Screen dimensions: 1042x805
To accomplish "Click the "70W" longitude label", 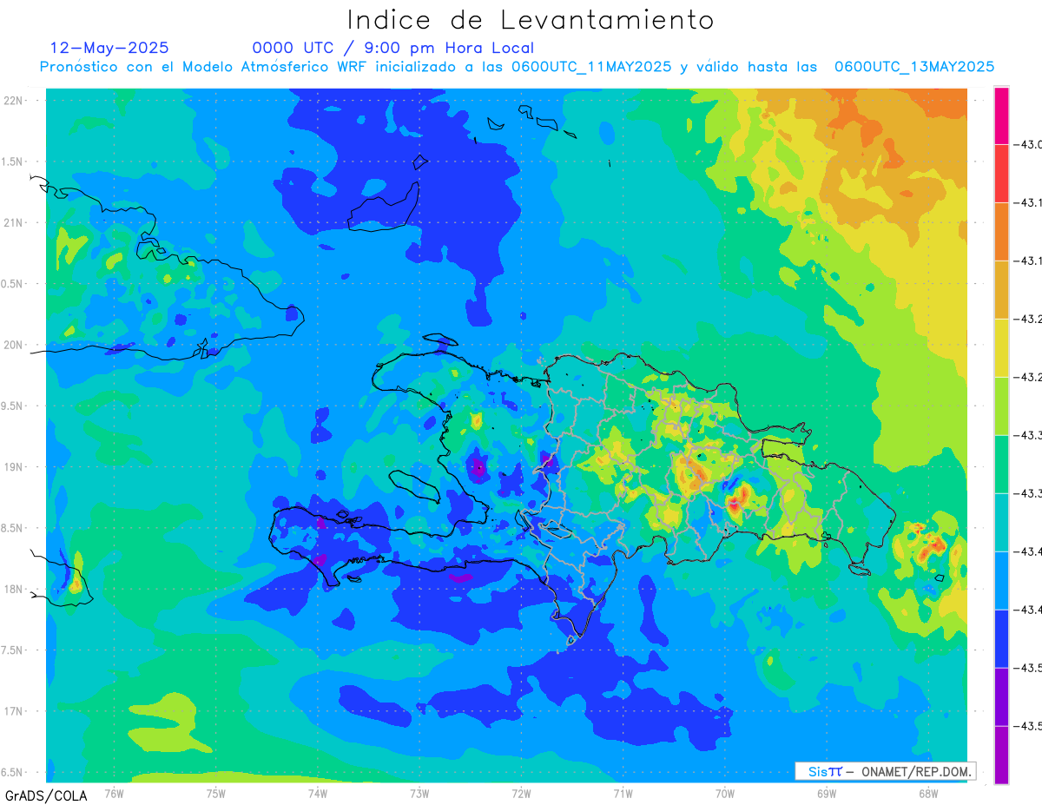I will [x=725, y=792].
